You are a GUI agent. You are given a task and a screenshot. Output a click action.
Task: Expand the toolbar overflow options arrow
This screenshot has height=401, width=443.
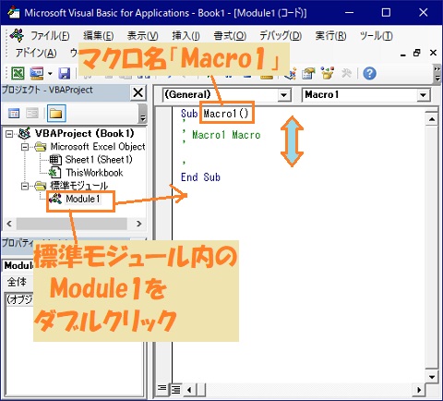click(437, 74)
